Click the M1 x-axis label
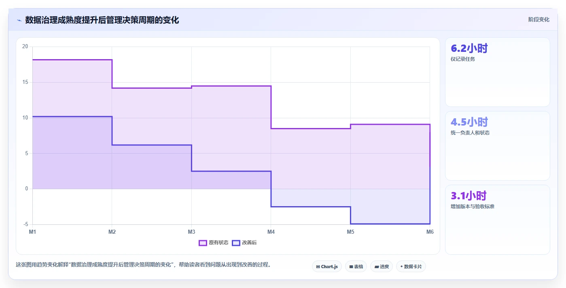Image resolution: width=566 pixels, height=288 pixels. click(x=32, y=232)
